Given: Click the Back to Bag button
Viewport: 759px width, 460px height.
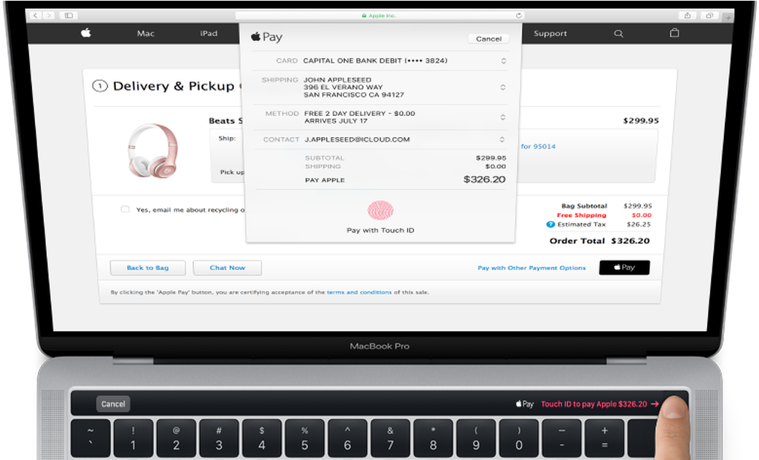Looking at the screenshot, I should 147,268.
